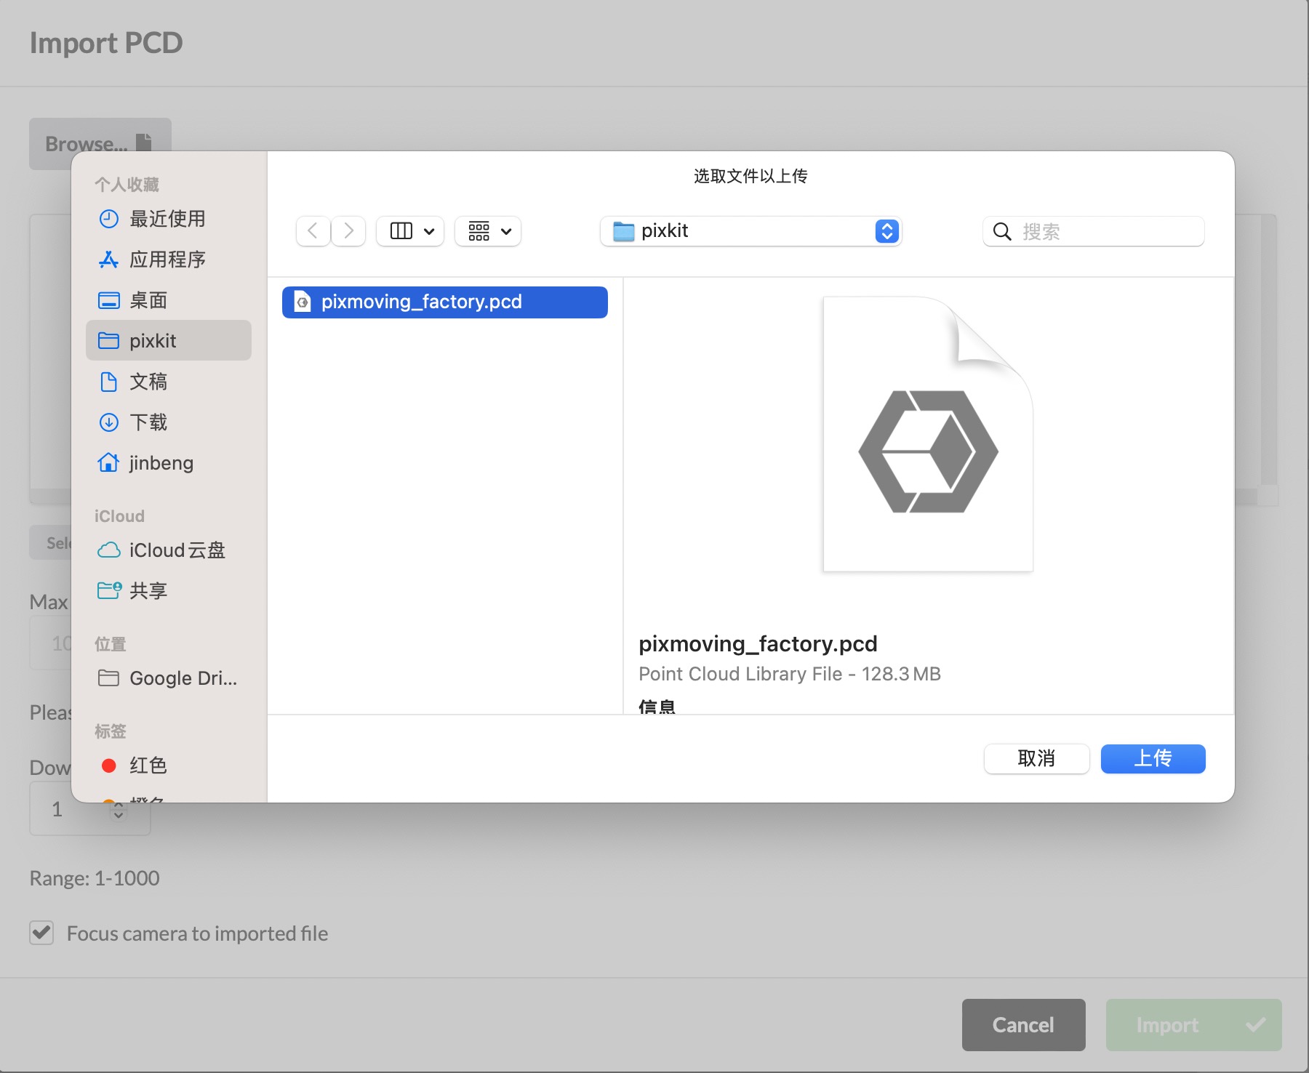The height and width of the screenshot is (1073, 1309).
Task: Open iCloud云盘 in the sidebar
Action: click(176, 550)
